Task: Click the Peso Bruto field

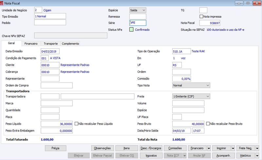Action: tap(188, 124)
